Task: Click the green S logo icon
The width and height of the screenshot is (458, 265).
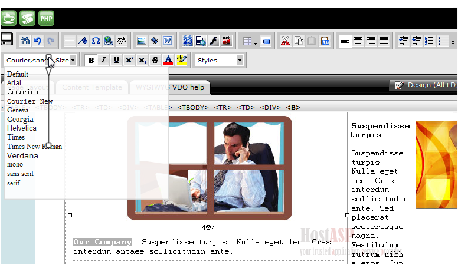Action: (x=28, y=18)
